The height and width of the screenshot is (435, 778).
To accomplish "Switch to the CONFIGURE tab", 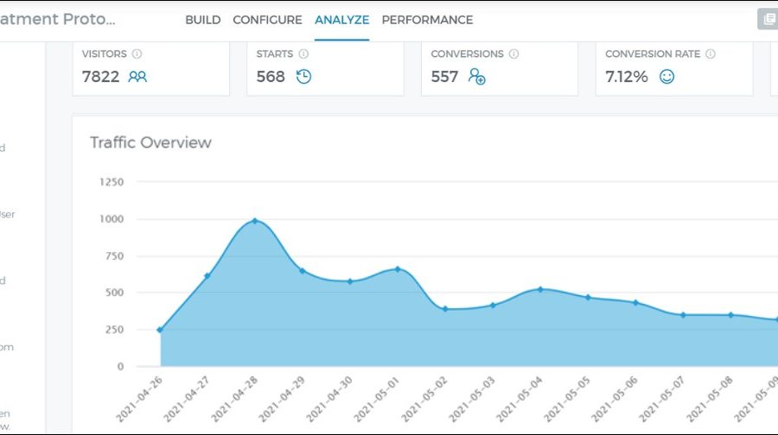I will pos(267,20).
